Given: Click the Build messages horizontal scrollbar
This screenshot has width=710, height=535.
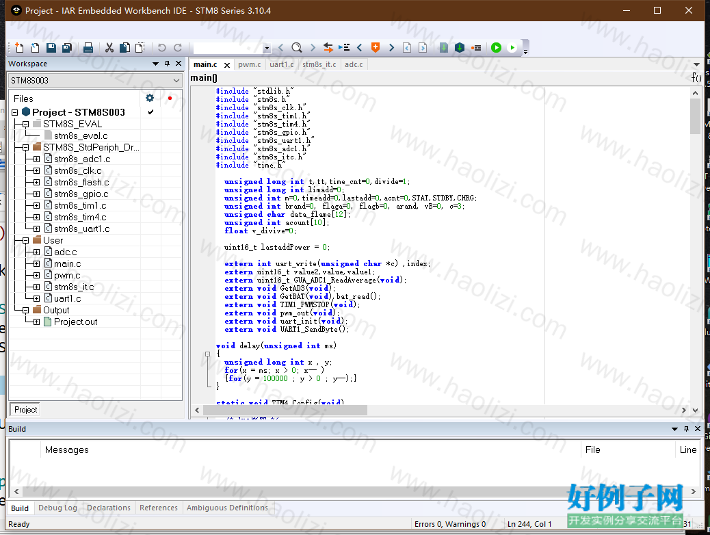Looking at the screenshot, I should (x=354, y=491).
